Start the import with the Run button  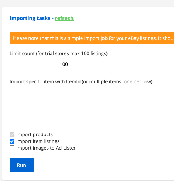coord(21,165)
